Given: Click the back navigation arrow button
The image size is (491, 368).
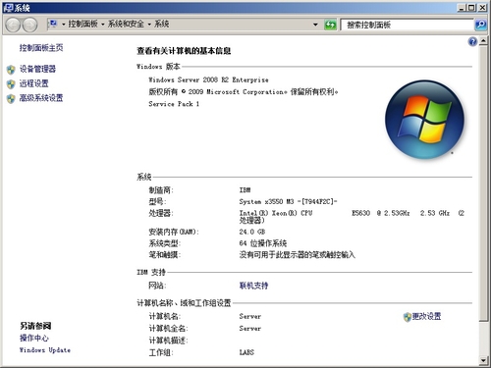Looking at the screenshot, I should pyautogui.click(x=13, y=25).
